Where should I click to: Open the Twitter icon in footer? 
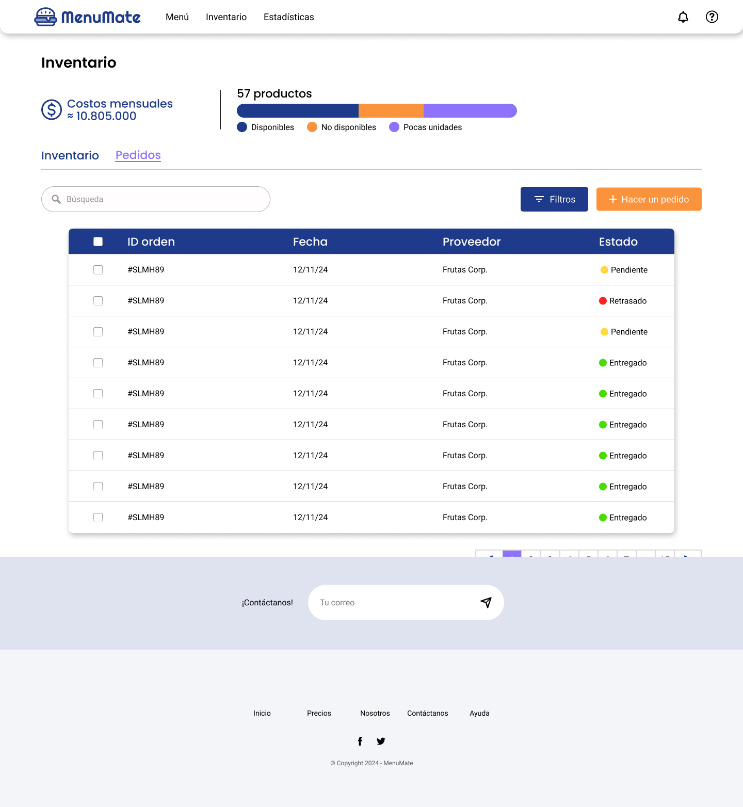pos(381,741)
